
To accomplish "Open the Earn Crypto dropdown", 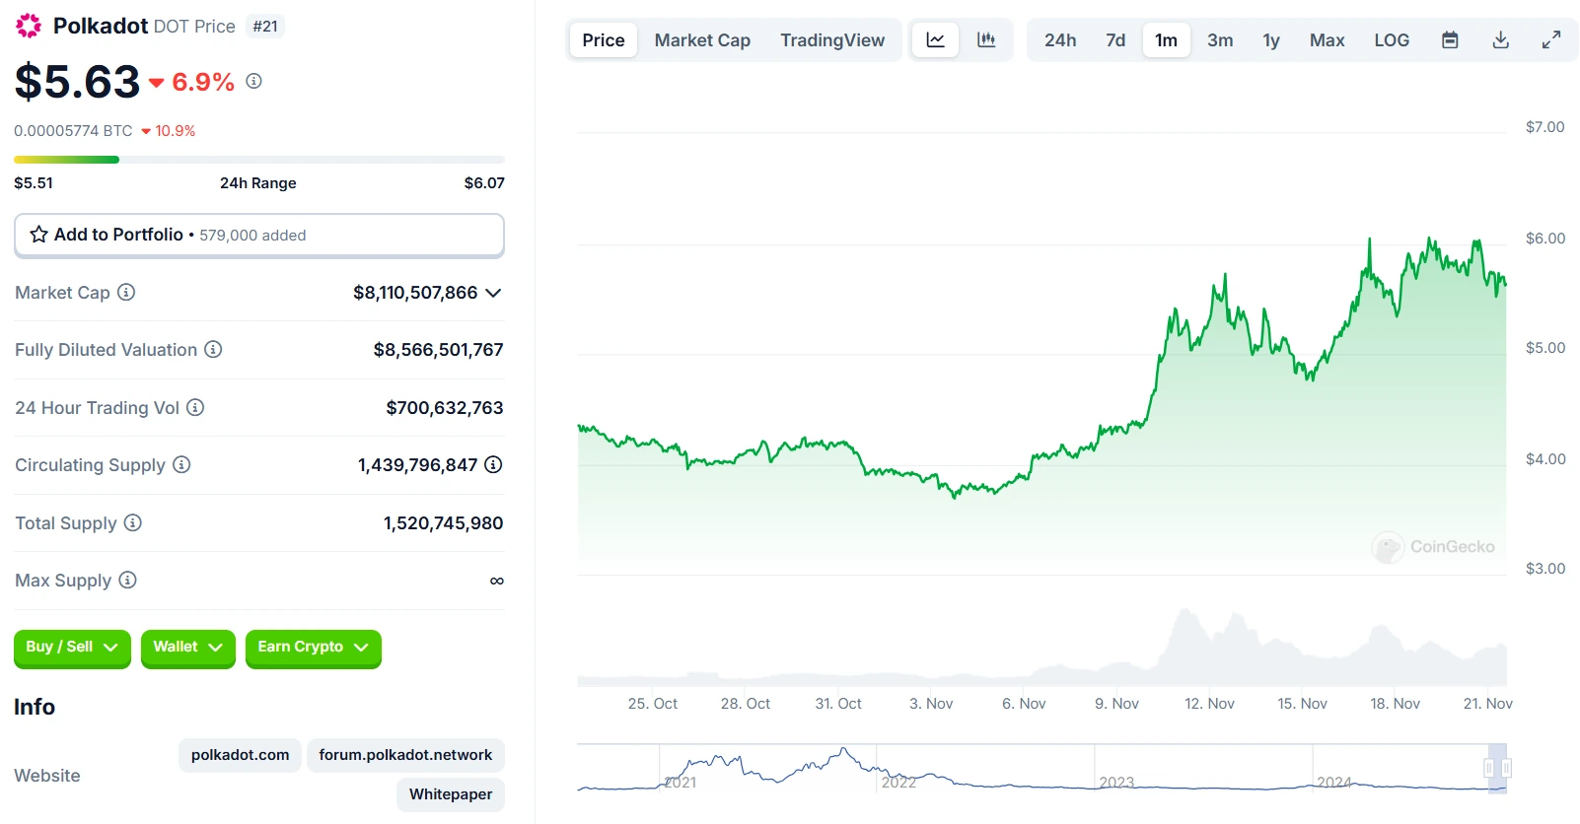I will (x=313, y=648).
